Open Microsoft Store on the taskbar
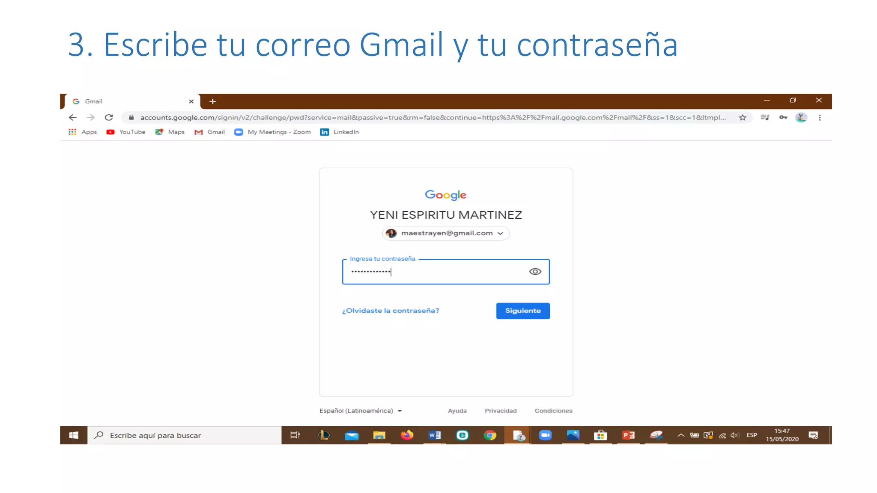Image resolution: width=877 pixels, height=493 pixels. click(x=600, y=435)
